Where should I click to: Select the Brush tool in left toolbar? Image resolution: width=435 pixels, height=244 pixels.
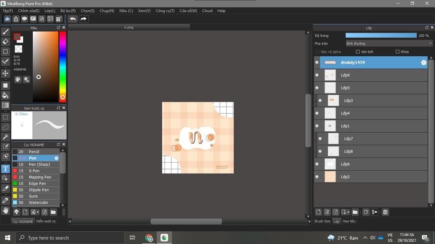[5, 32]
